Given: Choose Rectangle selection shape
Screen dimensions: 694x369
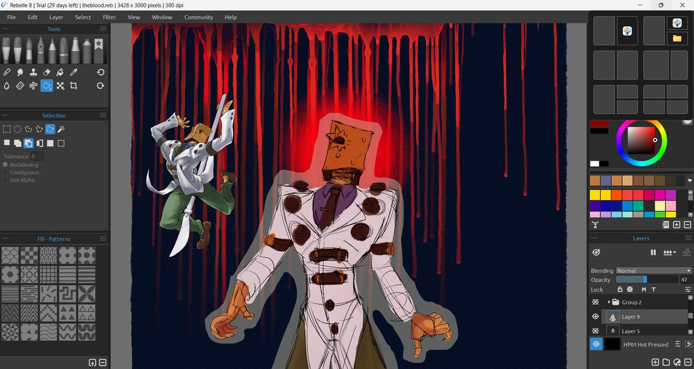Looking at the screenshot, I should [x=6, y=129].
